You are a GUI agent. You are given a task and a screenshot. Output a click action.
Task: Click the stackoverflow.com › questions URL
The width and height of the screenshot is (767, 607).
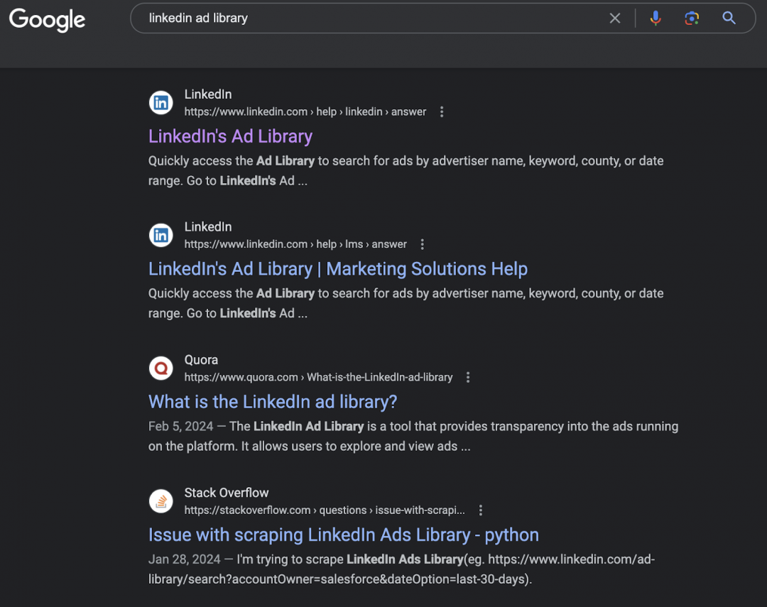325,510
